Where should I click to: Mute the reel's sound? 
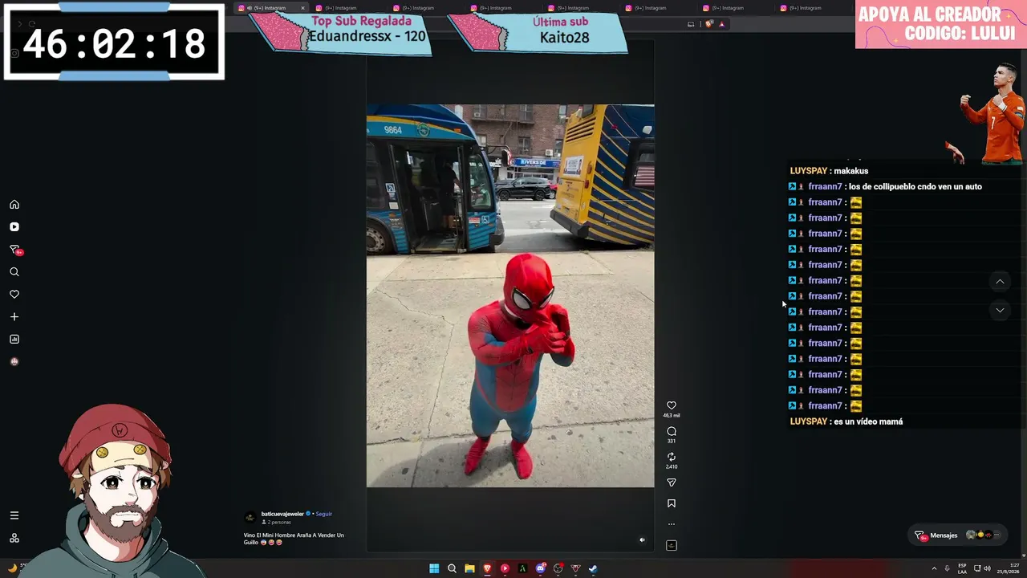[642, 539]
